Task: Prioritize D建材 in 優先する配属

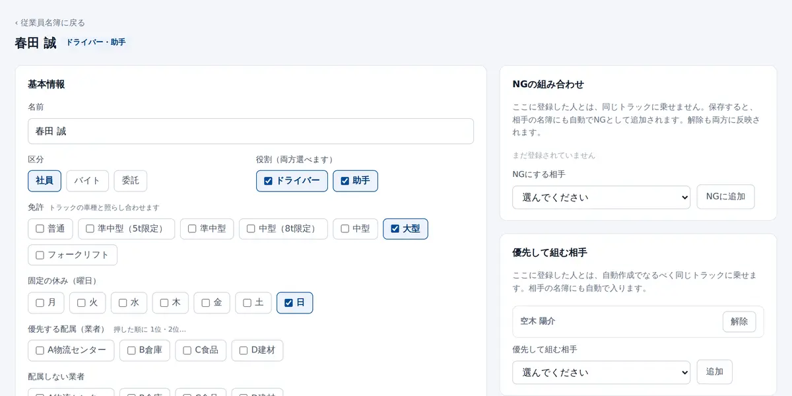Action: (x=257, y=350)
